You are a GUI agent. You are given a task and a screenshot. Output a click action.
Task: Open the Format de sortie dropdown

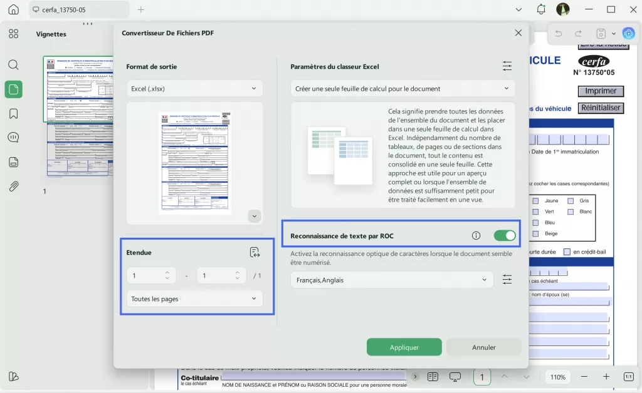point(194,88)
